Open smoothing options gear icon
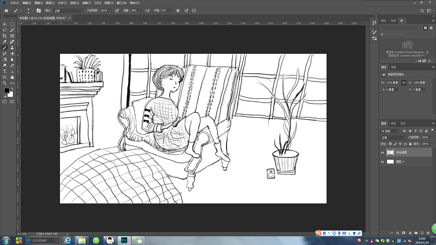The width and height of the screenshot is (436, 245). (178, 11)
